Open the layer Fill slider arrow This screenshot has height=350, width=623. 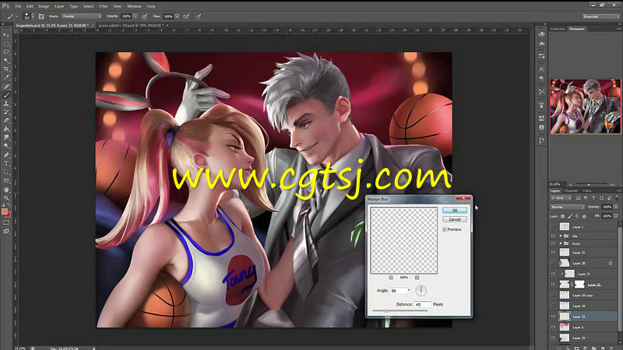click(x=615, y=216)
